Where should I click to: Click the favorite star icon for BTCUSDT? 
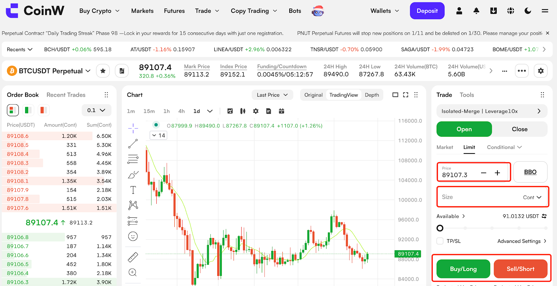point(103,71)
